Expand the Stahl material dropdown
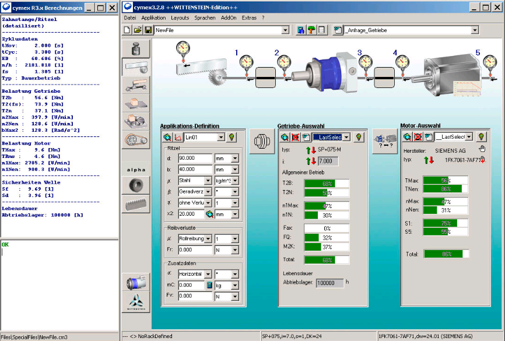The height and width of the screenshot is (341, 505). [208, 181]
